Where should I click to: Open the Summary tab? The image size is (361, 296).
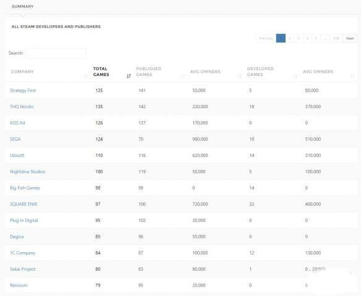click(x=23, y=6)
